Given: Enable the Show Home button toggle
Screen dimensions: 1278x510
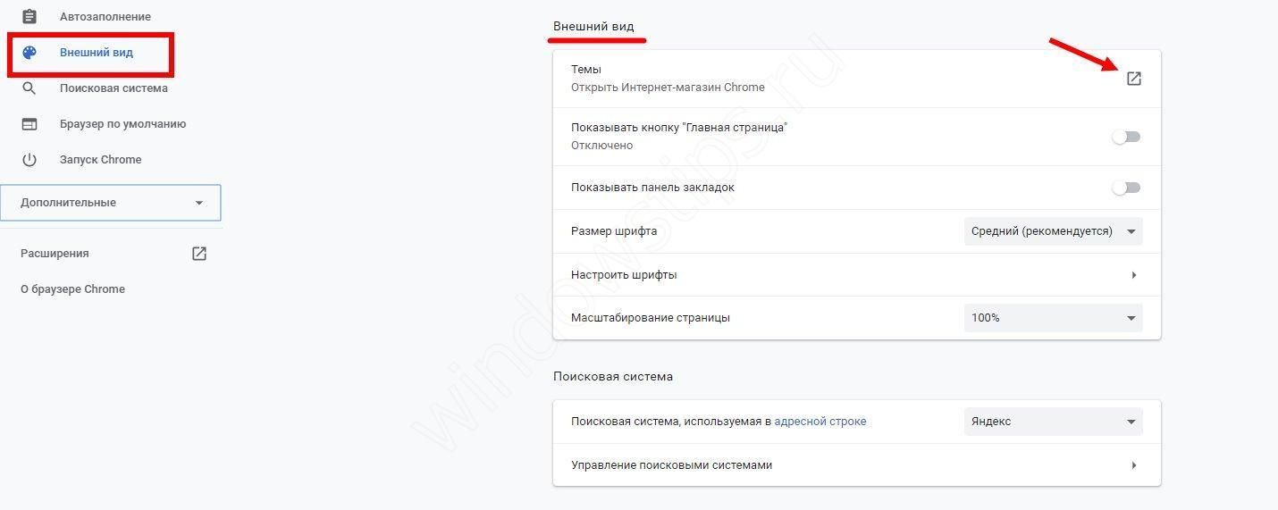Looking at the screenshot, I should (x=1126, y=138).
